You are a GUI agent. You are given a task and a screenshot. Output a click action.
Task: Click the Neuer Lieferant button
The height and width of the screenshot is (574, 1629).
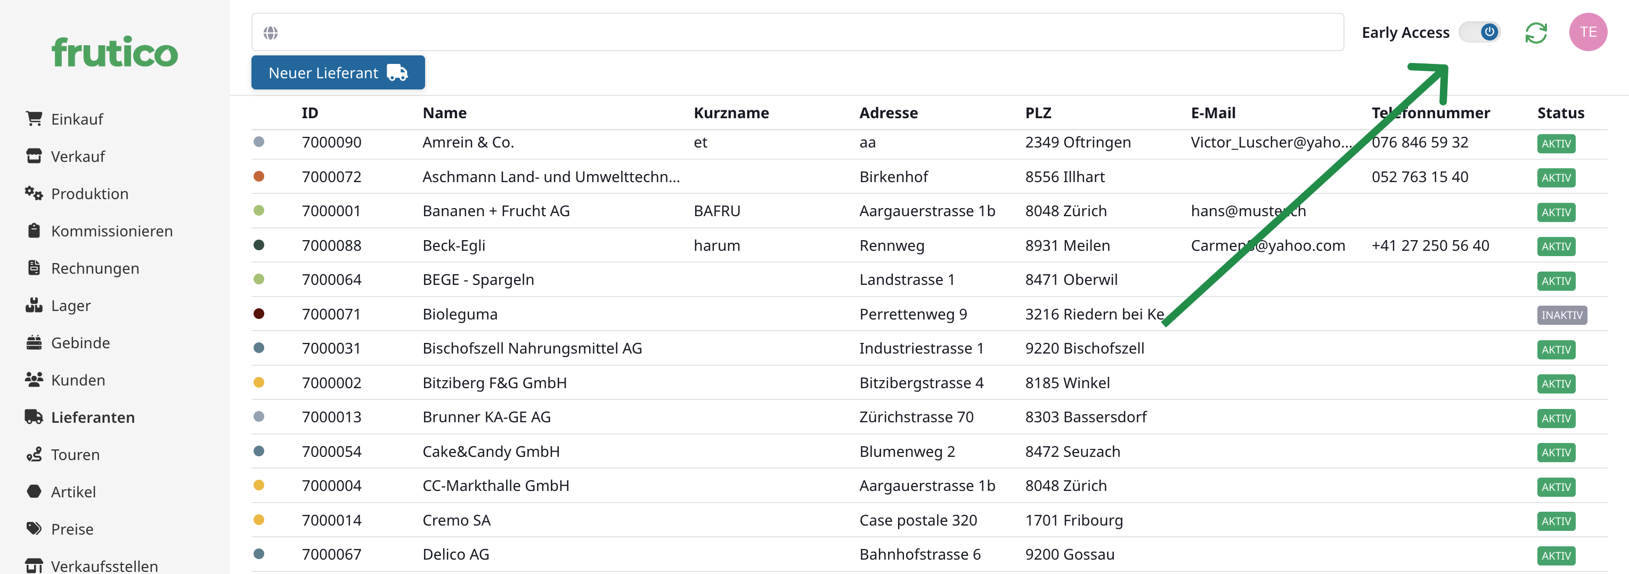338,73
